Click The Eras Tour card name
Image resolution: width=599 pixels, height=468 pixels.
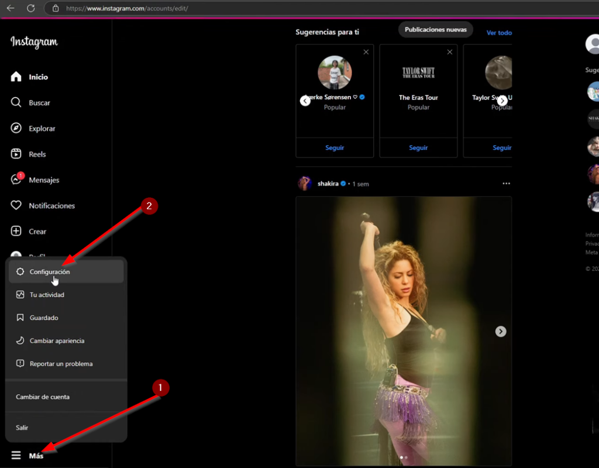(x=418, y=98)
